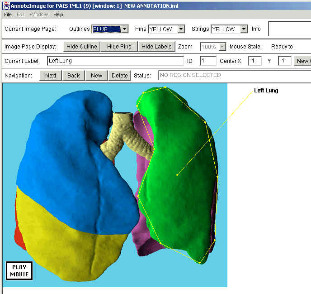Create a region with the New button
Screen dimensions: 311x294
(96, 75)
